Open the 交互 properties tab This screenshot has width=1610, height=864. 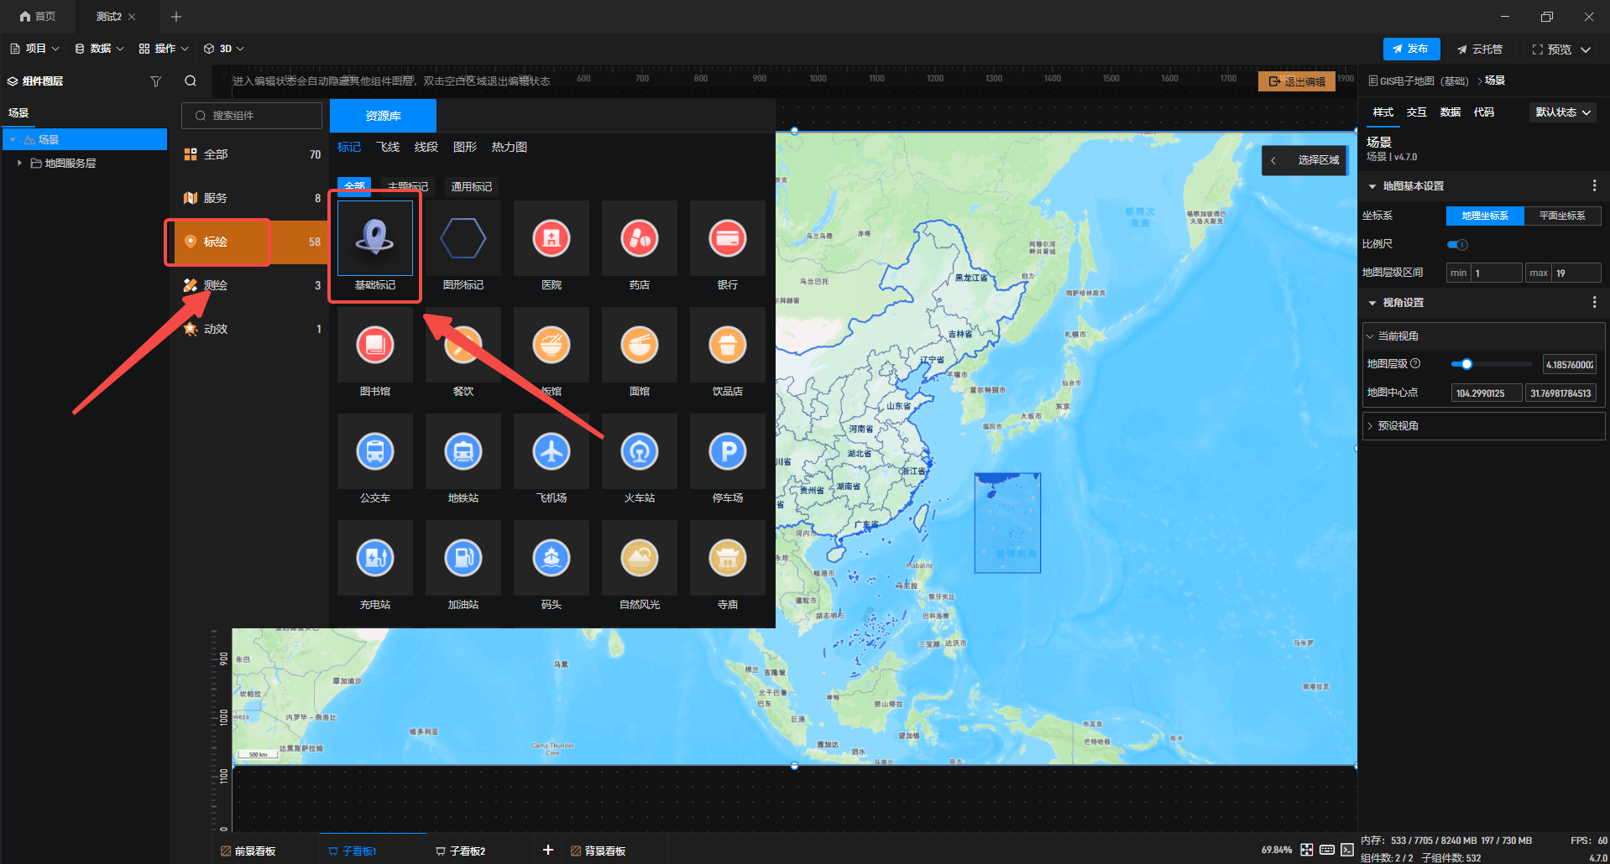[1416, 112]
